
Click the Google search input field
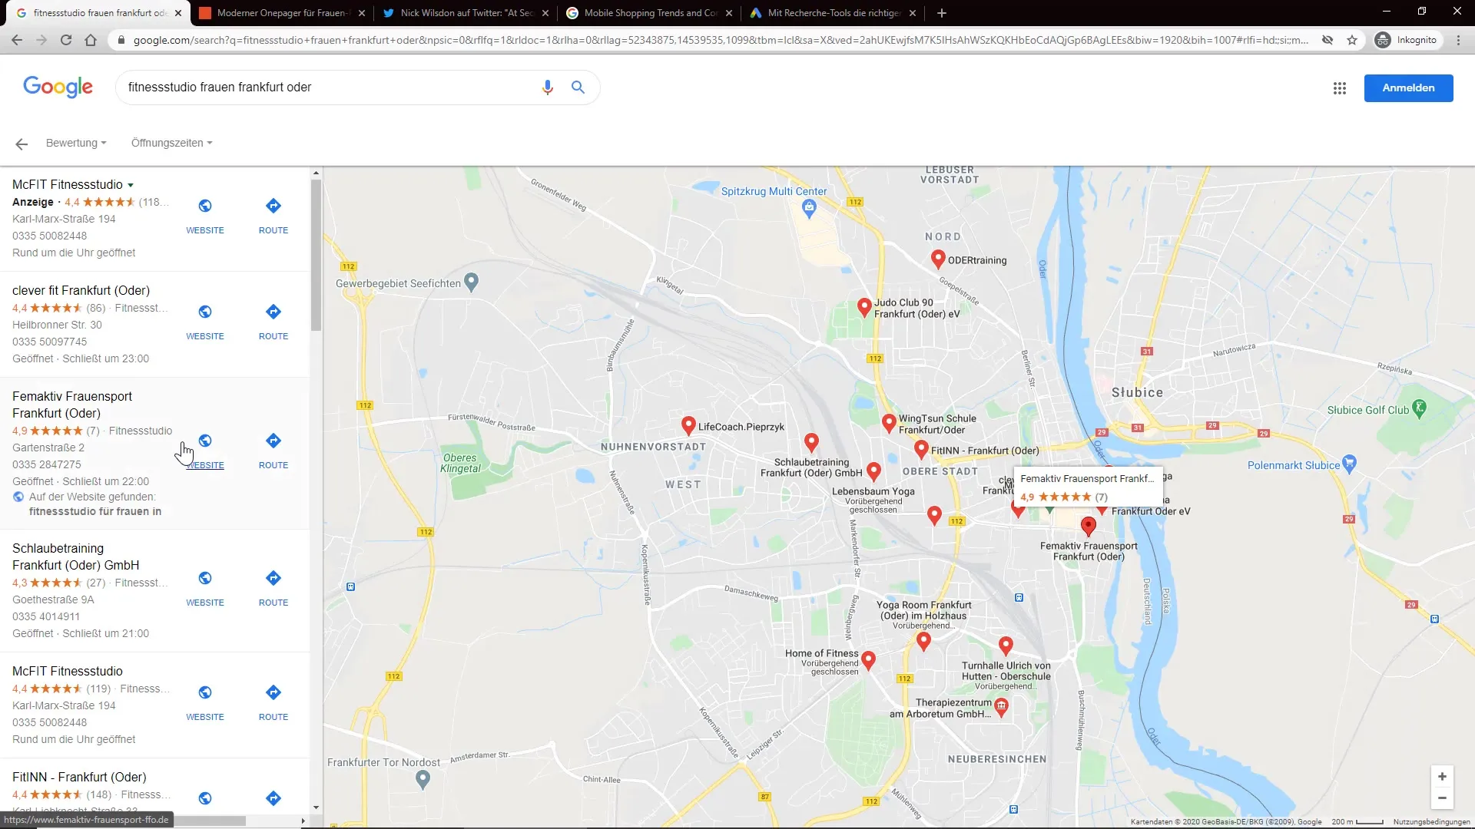tap(330, 88)
